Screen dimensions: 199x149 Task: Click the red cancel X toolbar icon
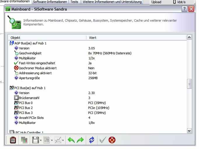pyautogui.click(x=112, y=140)
